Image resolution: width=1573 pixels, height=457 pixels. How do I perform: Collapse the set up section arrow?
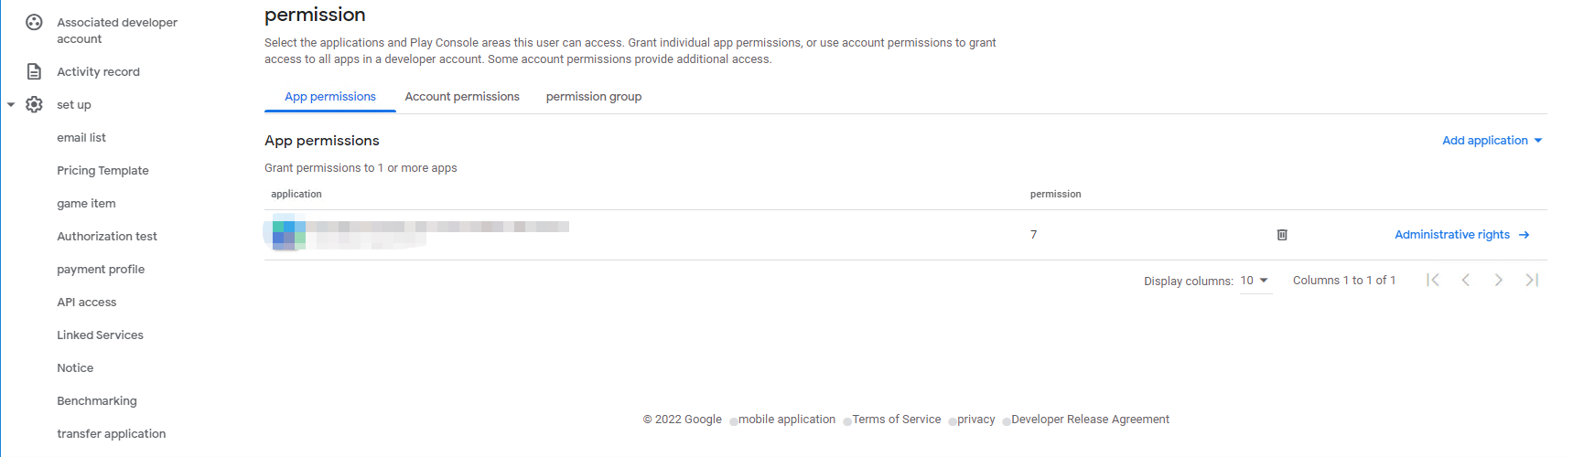(x=11, y=105)
